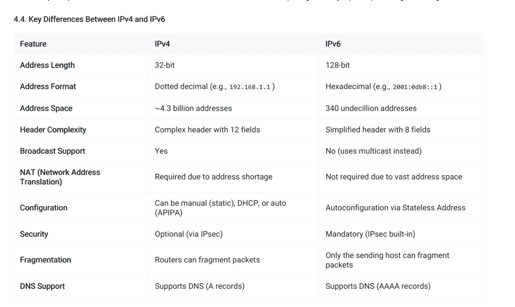Screen dimensions: 515x307
Task: Click the Mandatory (IPsec built-in) cell
Action: click(370, 234)
